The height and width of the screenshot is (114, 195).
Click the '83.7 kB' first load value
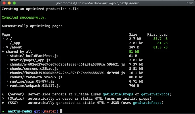coord(160,39)
